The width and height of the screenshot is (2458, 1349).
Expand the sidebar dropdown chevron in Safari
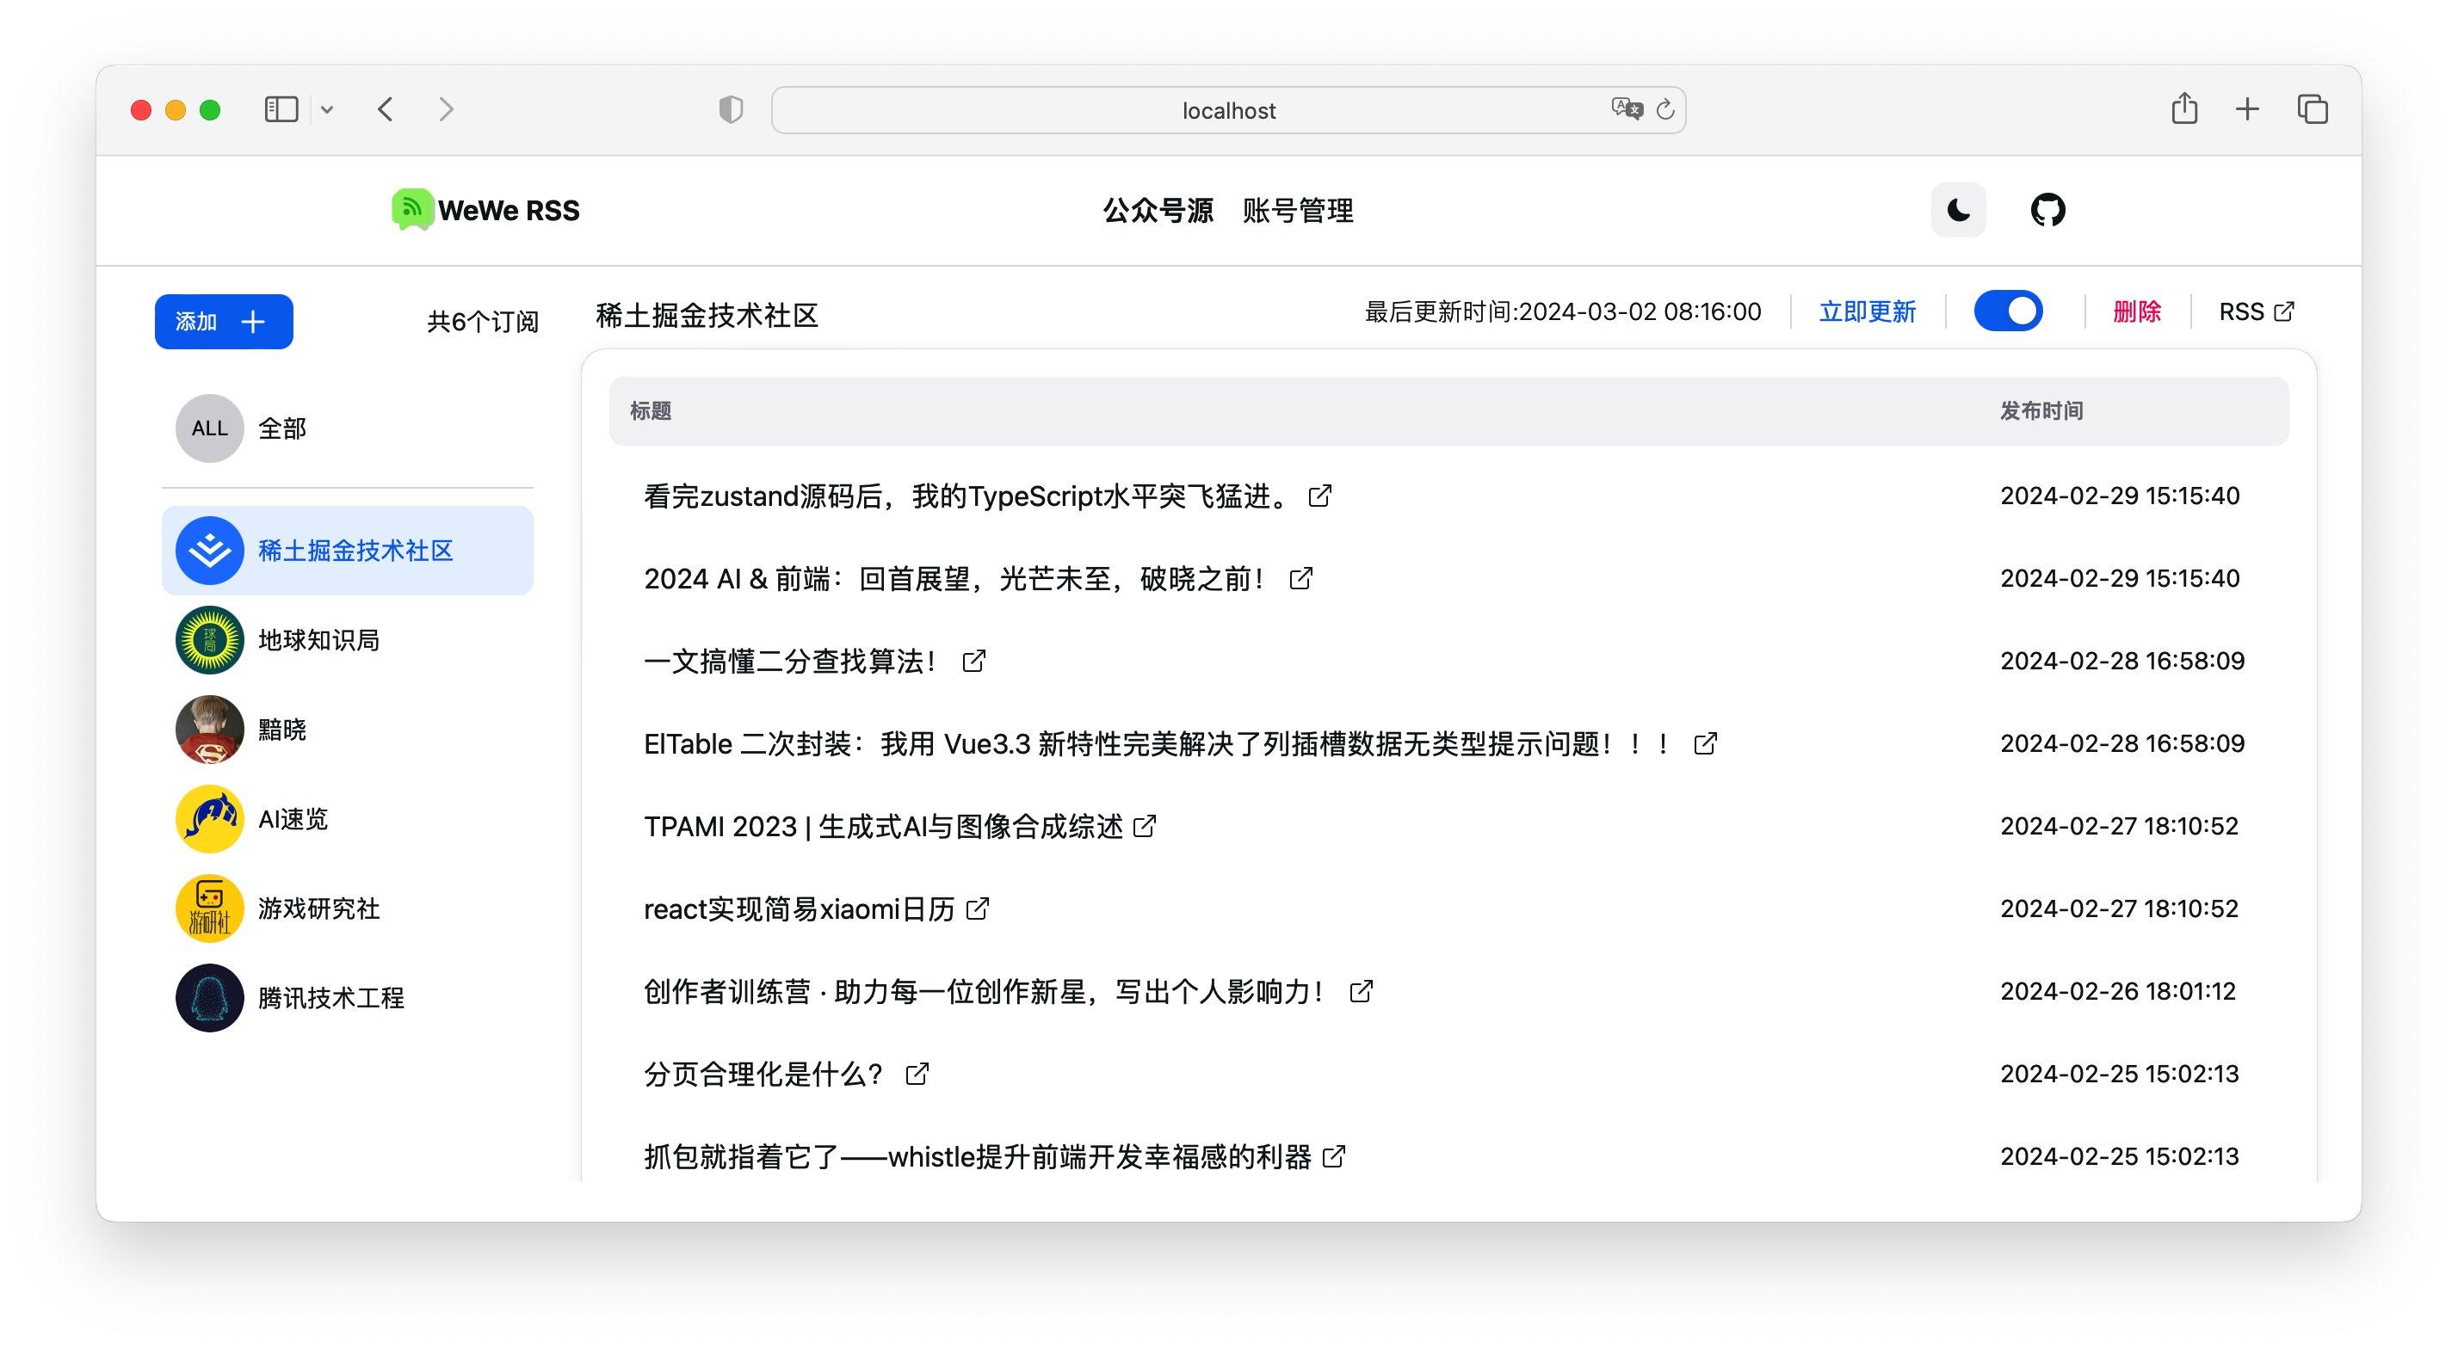click(x=327, y=110)
